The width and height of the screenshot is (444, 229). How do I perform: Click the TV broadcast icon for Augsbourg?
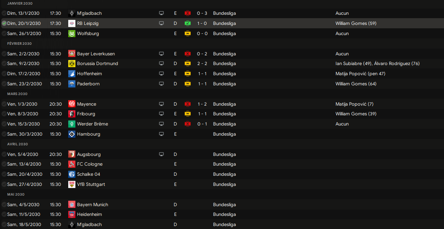161,154
